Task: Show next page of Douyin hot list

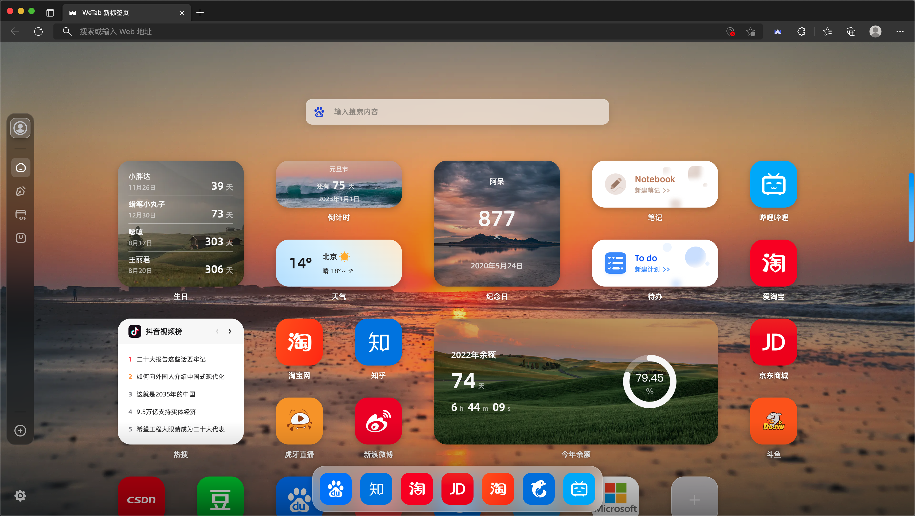Action: (x=230, y=331)
